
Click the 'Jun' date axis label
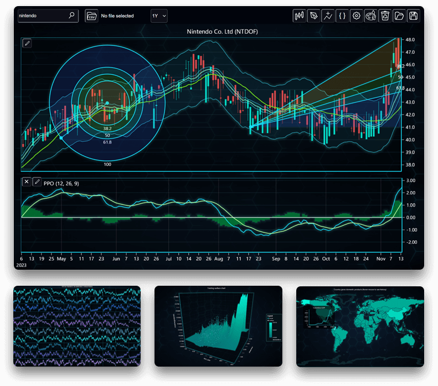(116, 259)
